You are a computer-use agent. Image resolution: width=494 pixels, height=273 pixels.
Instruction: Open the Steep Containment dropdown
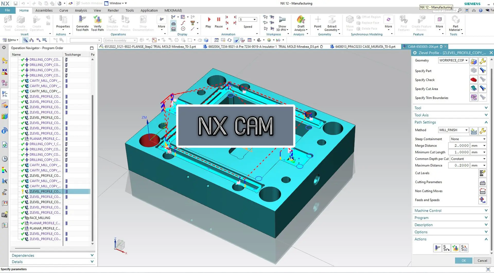click(468, 139)
